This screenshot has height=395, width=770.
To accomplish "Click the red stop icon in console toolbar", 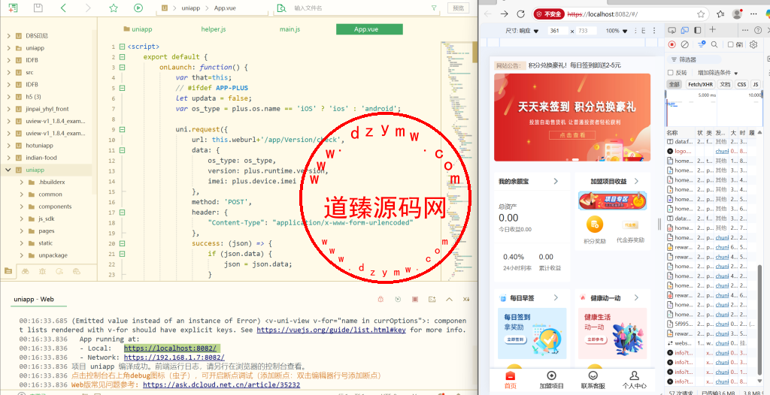I will [415, 299].
